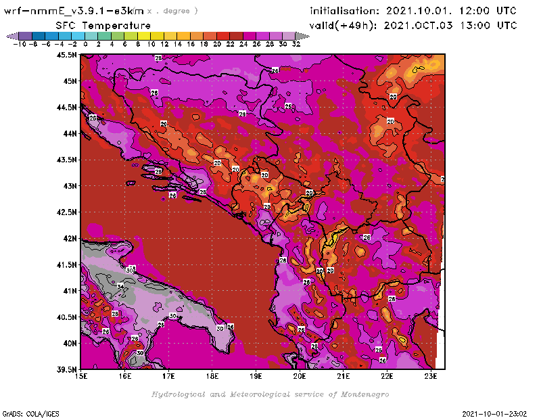Click the purple -10 to -8 colorbar swatch
The width and height of the screenshot is (541, 418).
(26, 36)
